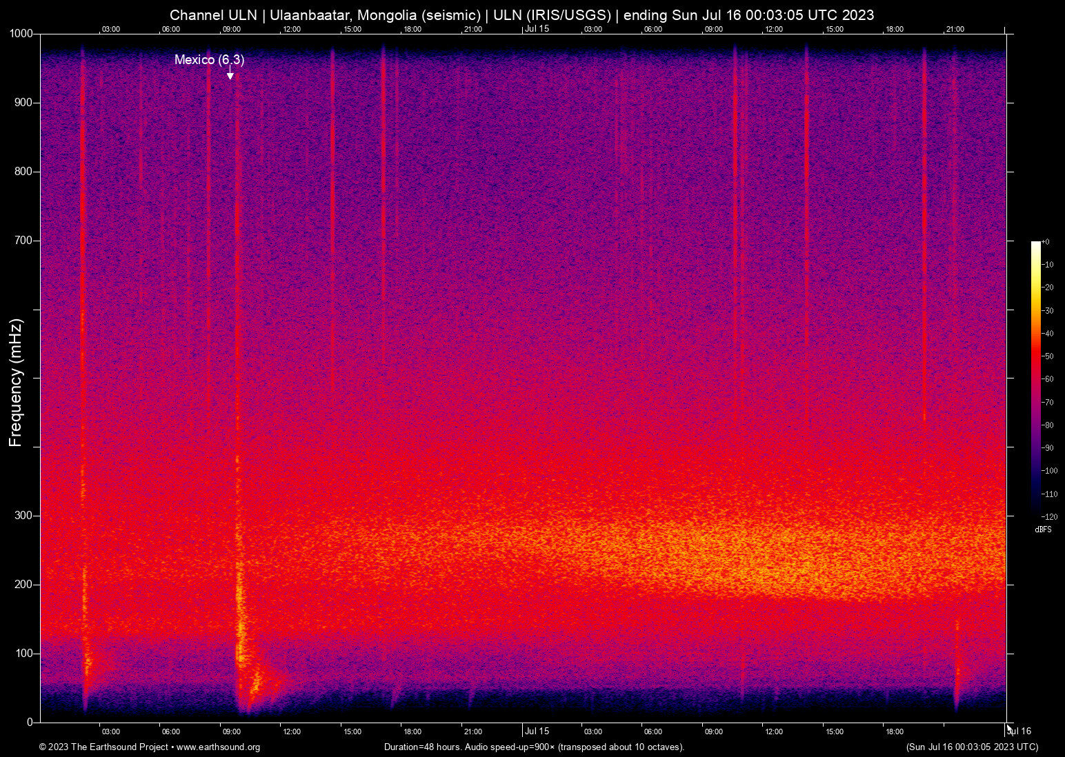
Task: Click the white arrow below Mexico label
Action: point(230,75)
